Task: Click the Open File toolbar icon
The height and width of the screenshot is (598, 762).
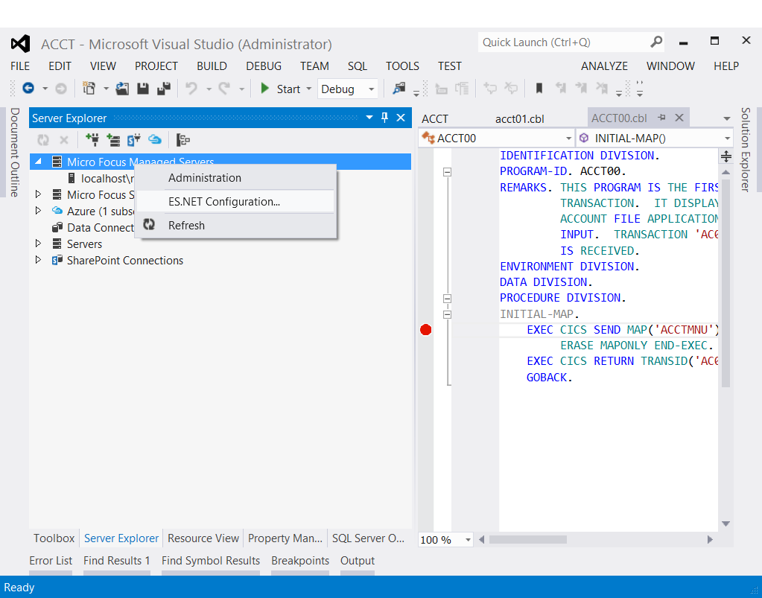Action: 122,89
